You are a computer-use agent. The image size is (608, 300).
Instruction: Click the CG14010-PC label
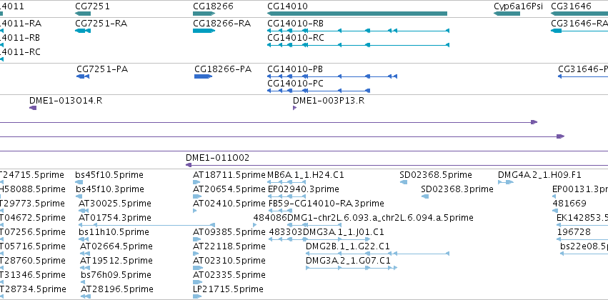pos(296,84)
